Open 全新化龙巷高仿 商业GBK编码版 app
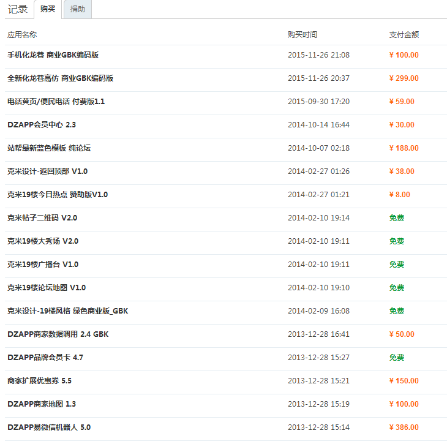447x444 pixels. [61, 78]
